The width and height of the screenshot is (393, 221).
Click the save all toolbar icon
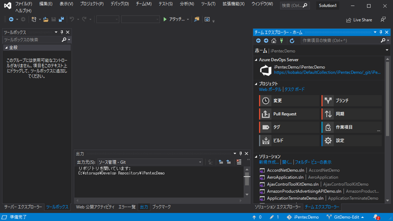tap(61, 19)
